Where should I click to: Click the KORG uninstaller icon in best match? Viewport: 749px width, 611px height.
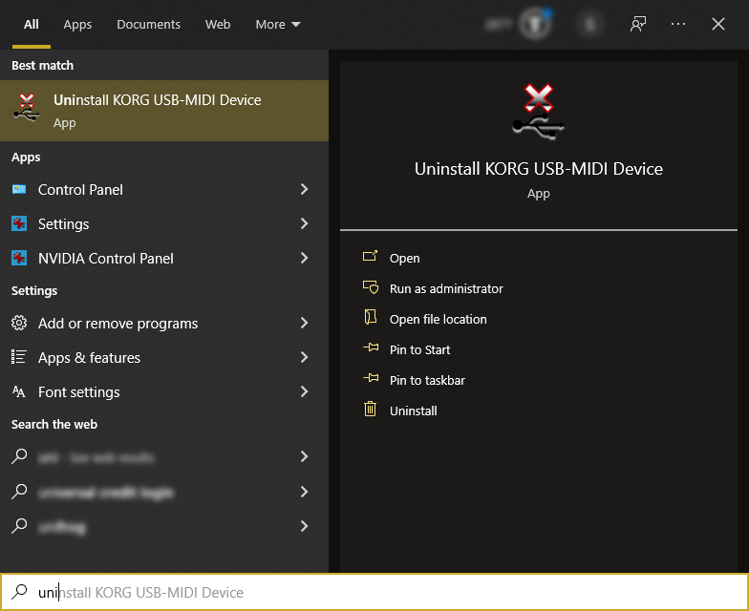click(x=27, y=108)
